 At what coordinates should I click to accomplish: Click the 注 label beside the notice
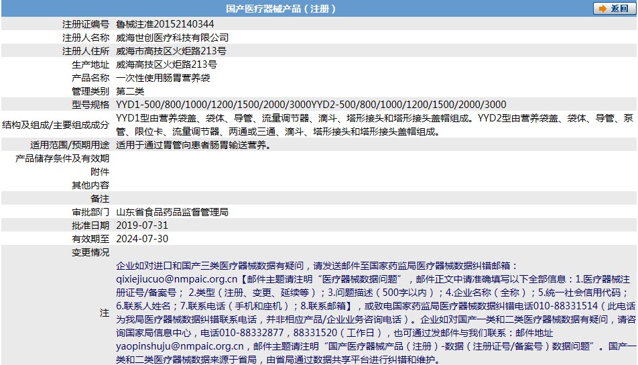pyautogui.click(x=105, y=313)
